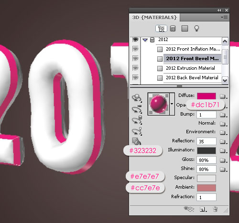This screenshot has width=239, height=223.
Task: Click the Ambient color swatch
Action: click(x=206, y=188)
